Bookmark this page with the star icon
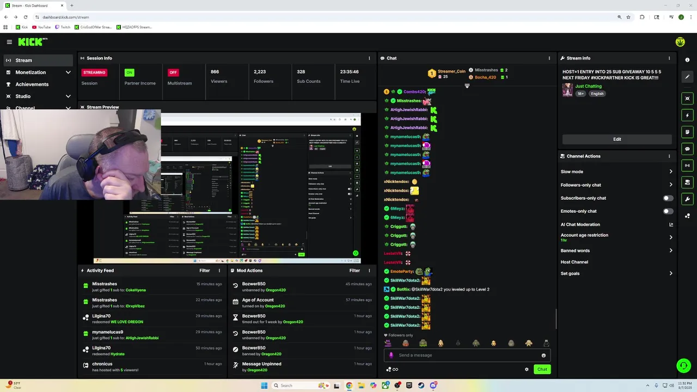The image size is (697, 392). click(x=628, y=17)
